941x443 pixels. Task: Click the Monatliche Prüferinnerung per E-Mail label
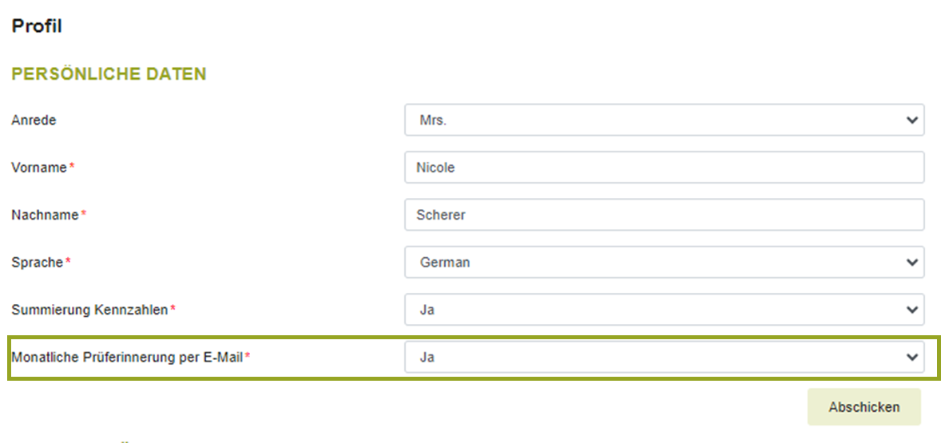tap(127, 358)
